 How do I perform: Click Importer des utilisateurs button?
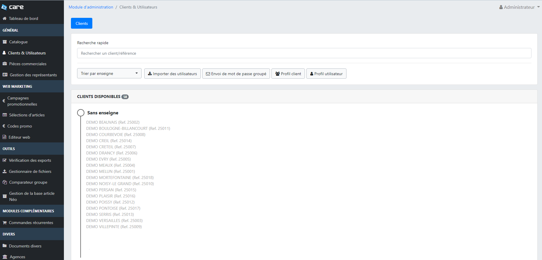tap(172, 74)
